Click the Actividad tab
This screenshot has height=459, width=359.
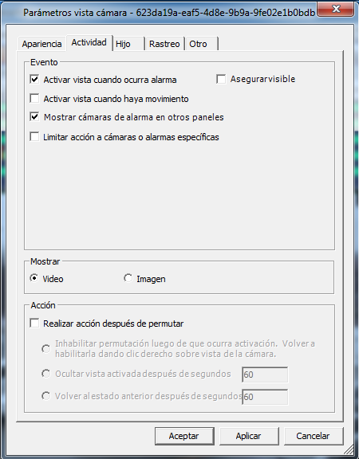pyautogui.click(x=89, y=43)
